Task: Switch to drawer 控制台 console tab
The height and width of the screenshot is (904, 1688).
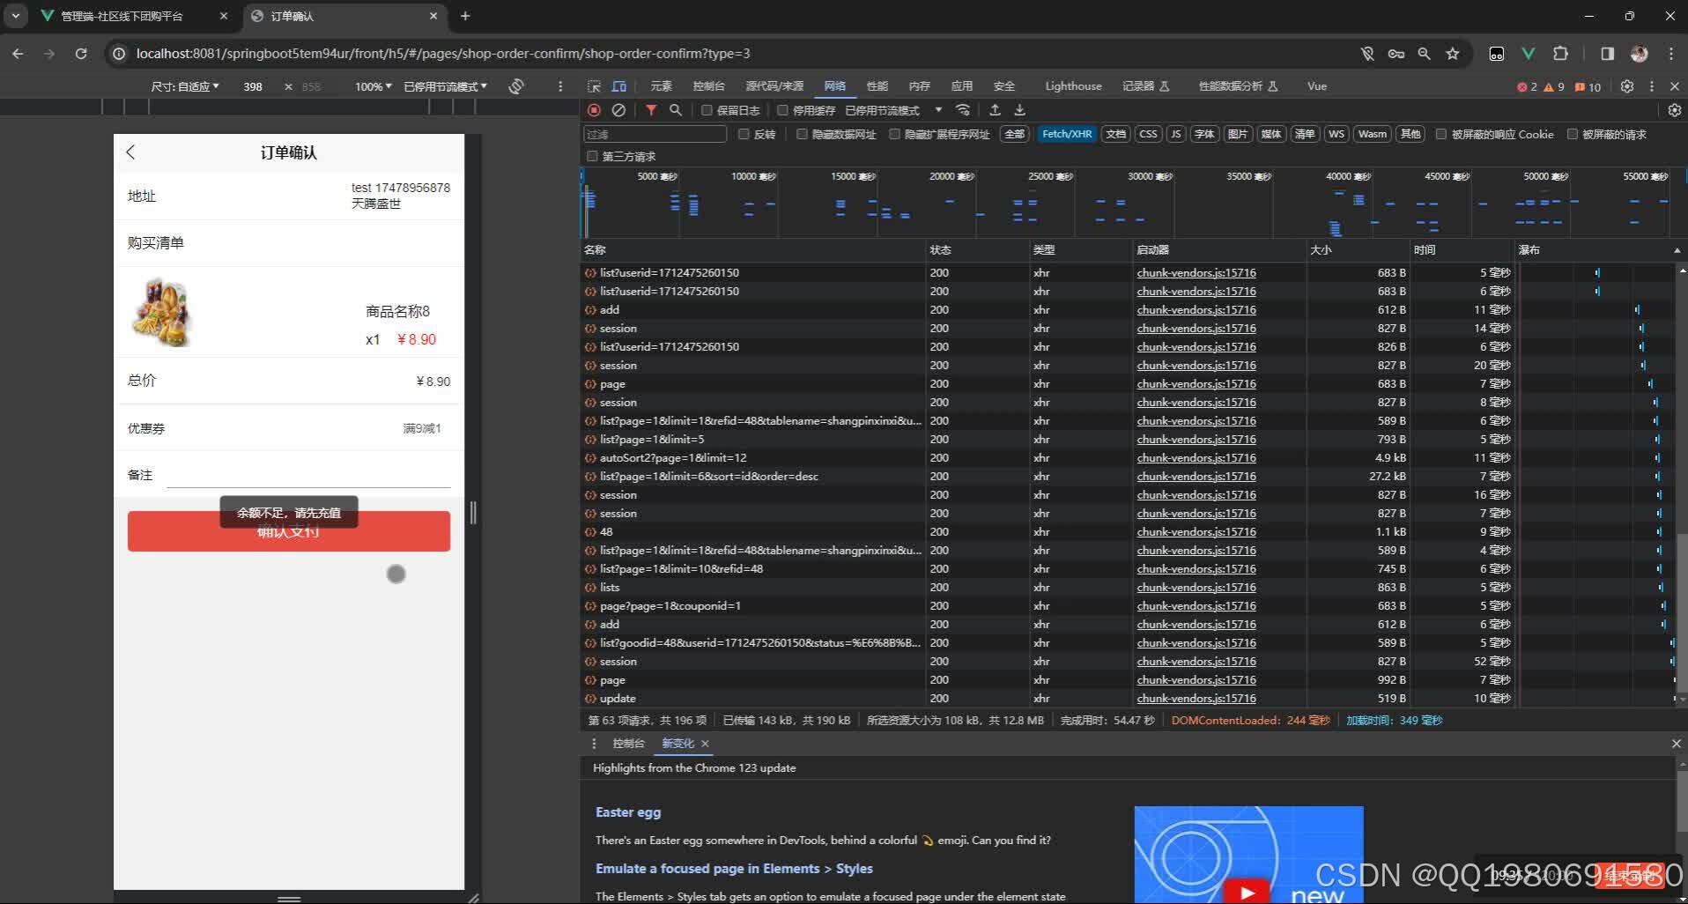Action: point(628,744)
